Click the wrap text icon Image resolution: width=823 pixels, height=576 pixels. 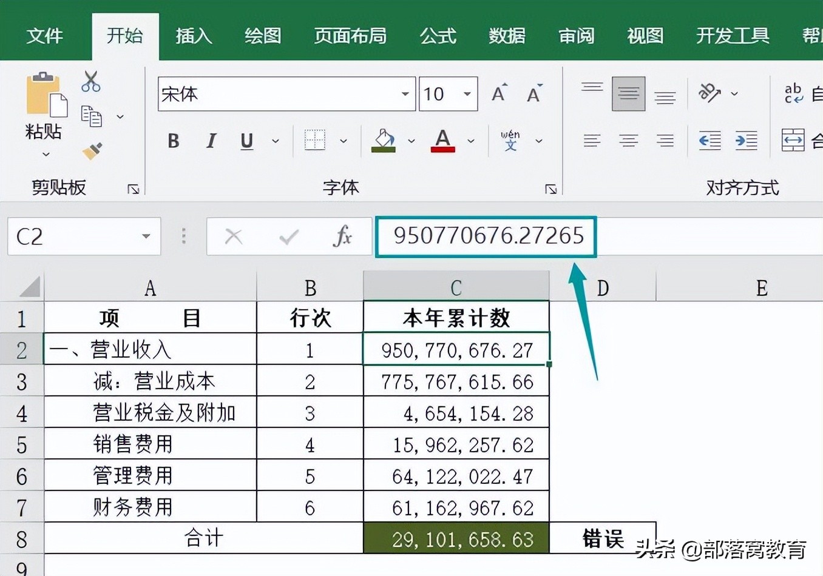[x=794, y=93]
